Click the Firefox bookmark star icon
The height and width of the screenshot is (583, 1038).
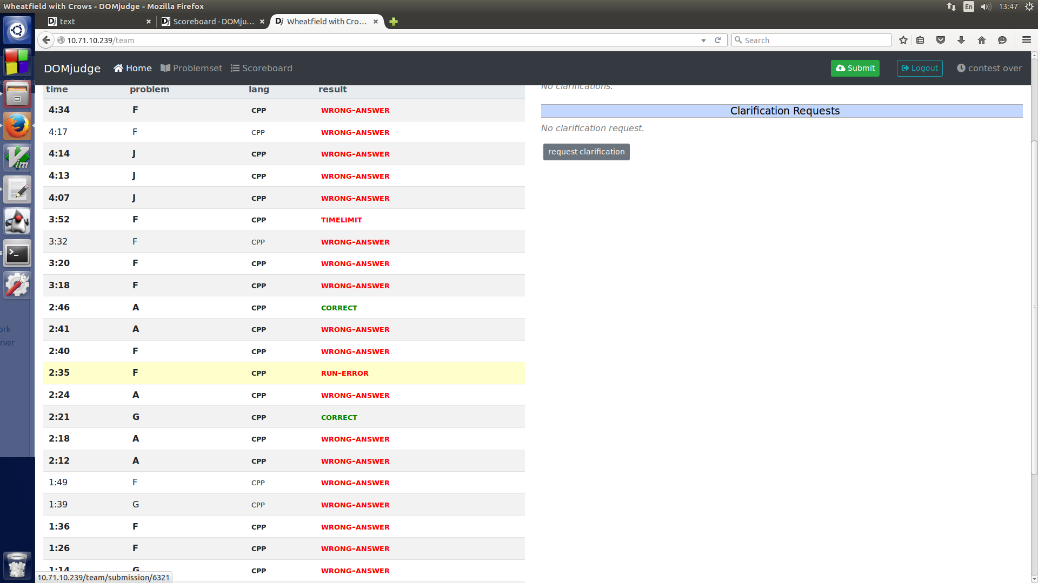pos(903,40)
